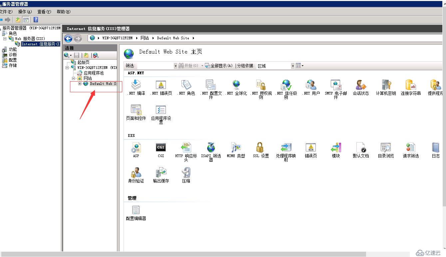Screen dimensions: 446x257
Task: Open the 分组依据 区域 dropdown
Action: click(293, 66)
